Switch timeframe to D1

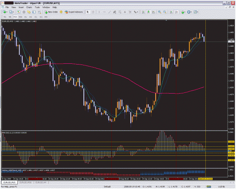36,17
